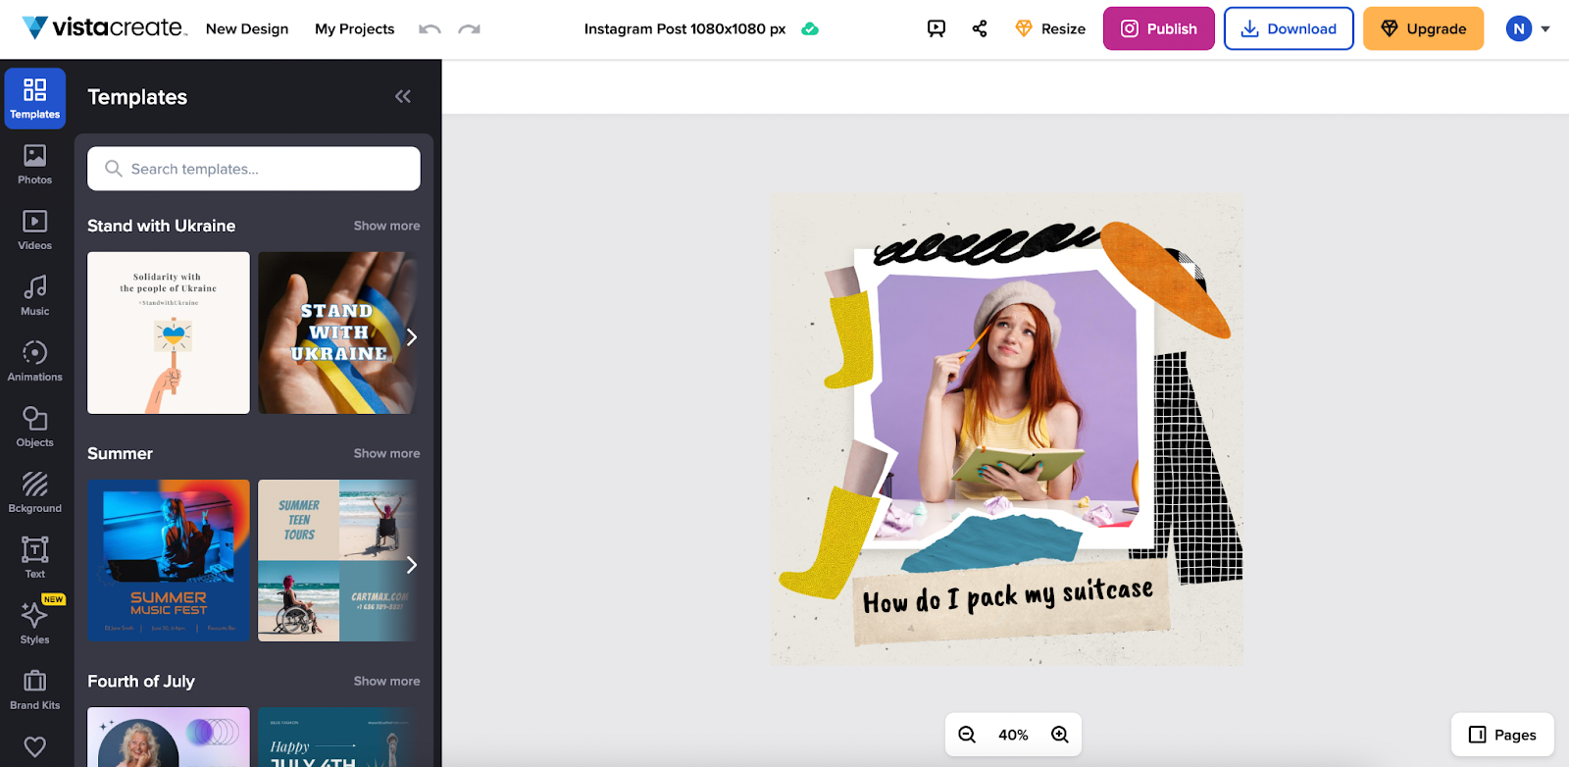Click the Summer section heading
Image resolution: width=1569 pixels, height=767 pixels.
[120, 453]
